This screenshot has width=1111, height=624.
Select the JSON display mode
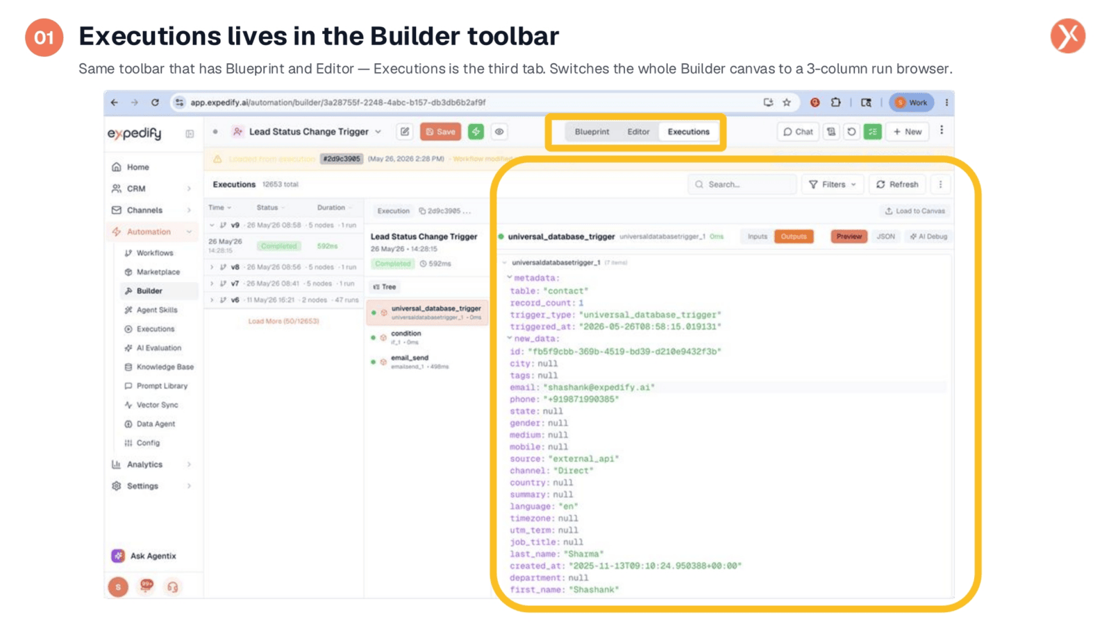click(885, 236)
